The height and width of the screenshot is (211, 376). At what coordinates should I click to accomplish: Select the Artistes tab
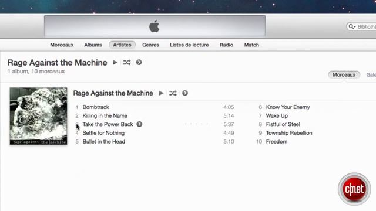click(122, 45)
